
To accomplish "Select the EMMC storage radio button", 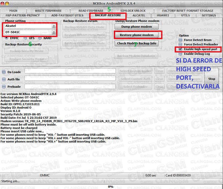I will coord(7,38).
